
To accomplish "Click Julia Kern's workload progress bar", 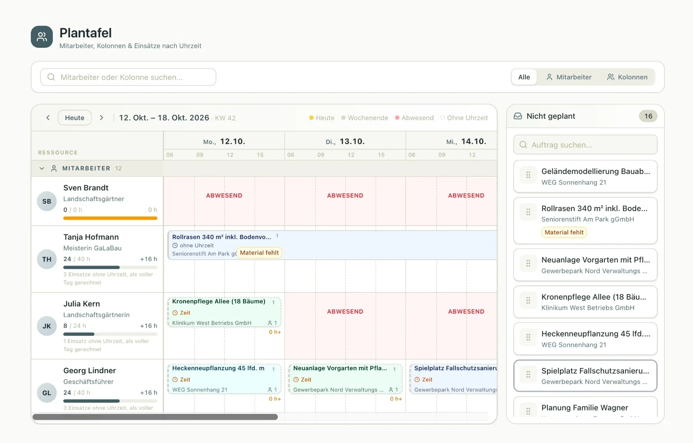I will (x=110, y=334).
